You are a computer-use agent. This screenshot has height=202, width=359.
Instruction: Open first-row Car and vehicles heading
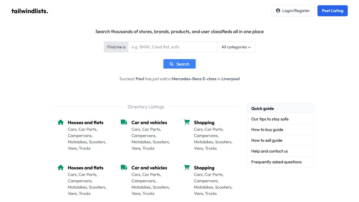coord(149,123)
